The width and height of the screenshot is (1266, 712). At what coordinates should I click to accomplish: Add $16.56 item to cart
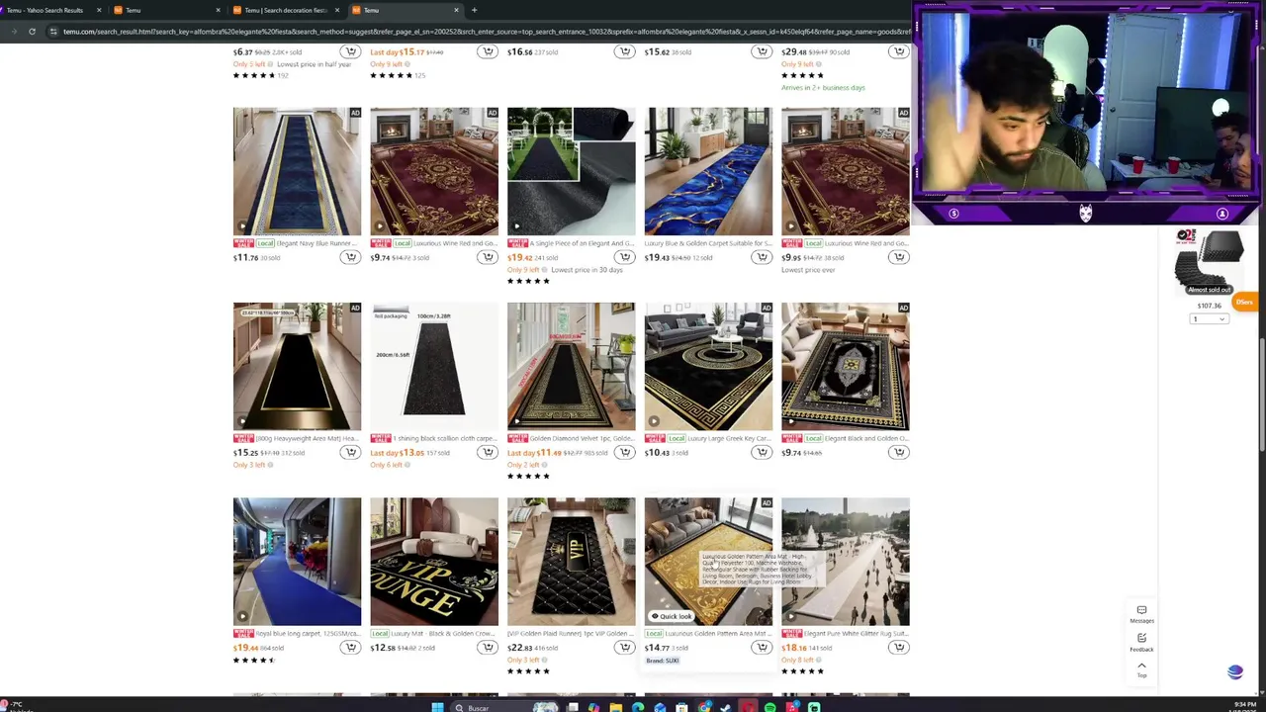(x=624, y=51)
